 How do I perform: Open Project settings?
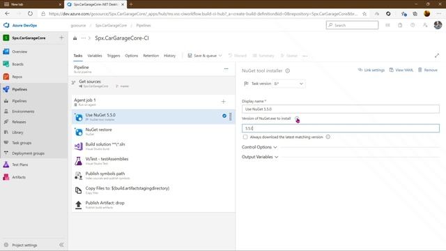[24, 245]
